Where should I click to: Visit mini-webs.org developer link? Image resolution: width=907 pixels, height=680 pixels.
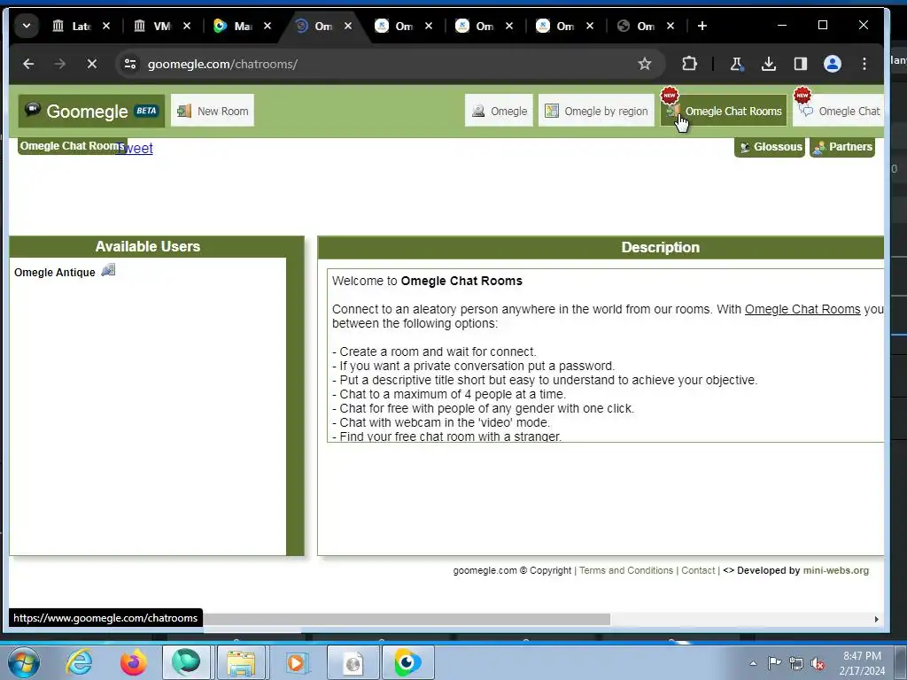836,570
